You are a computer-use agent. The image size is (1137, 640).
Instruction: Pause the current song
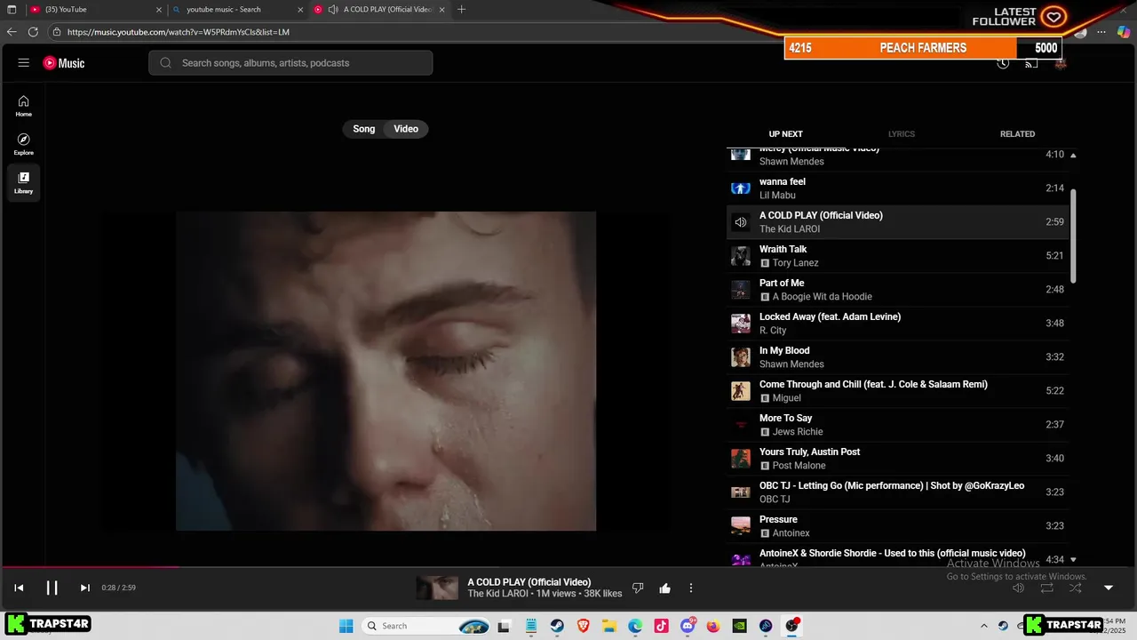[x=52, y=588]
